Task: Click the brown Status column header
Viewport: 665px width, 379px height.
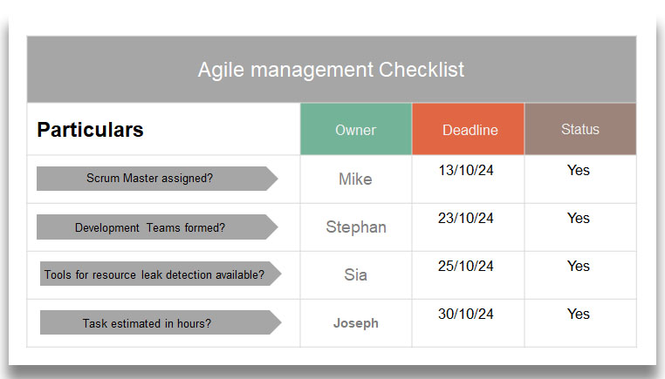Action: click(x=580, y=129)
